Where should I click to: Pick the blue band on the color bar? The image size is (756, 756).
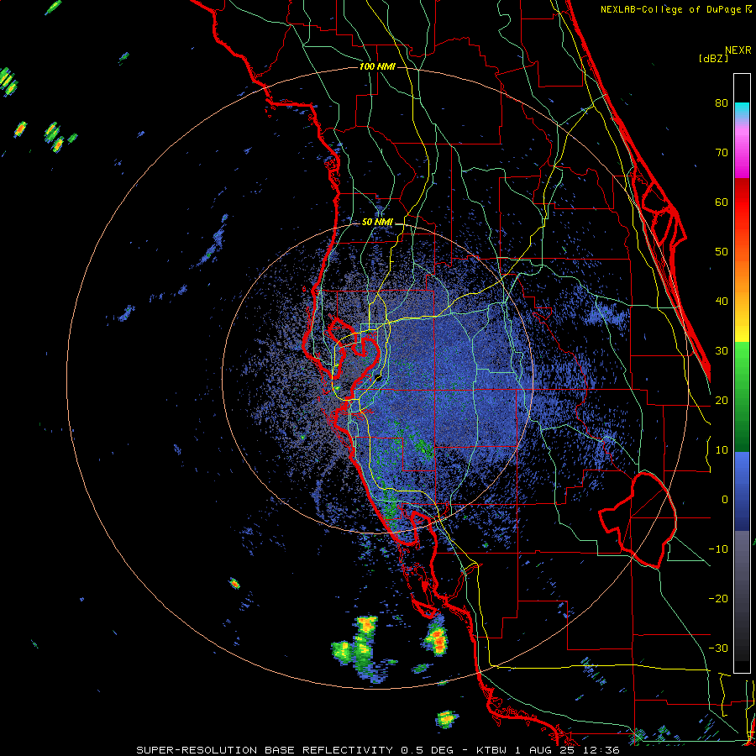742,491
